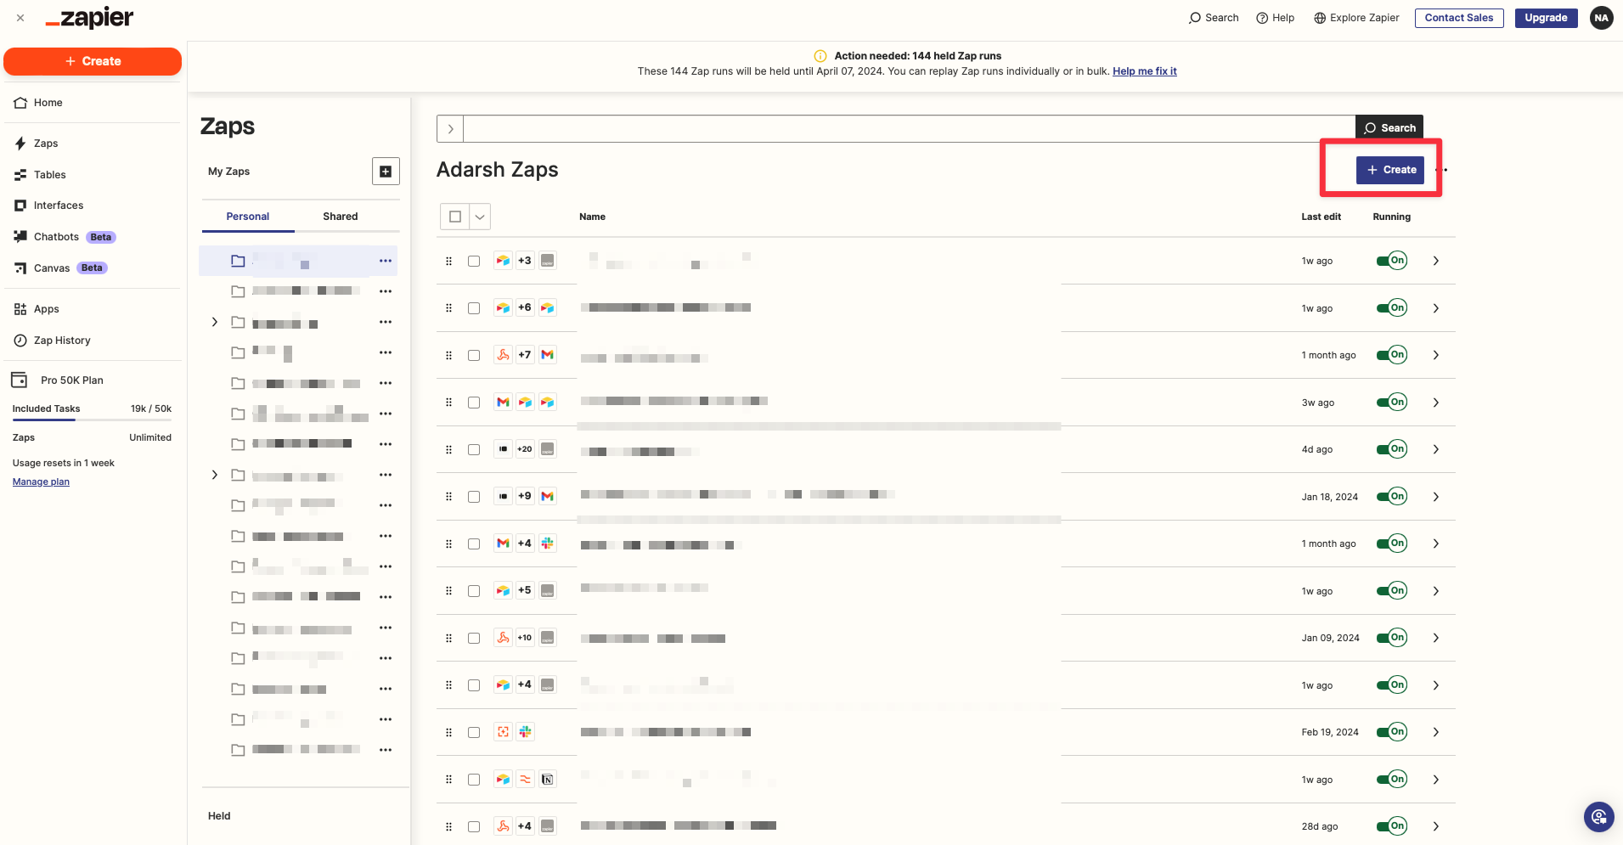This screenshot has width=1623, height=845.
Task: Click the Last edit column header
Action: click(1321, 217)
